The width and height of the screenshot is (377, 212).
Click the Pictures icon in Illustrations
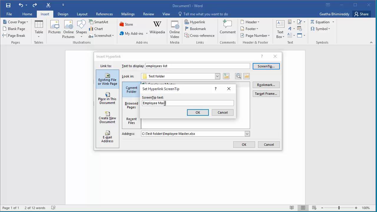click(x=54, y=27)
